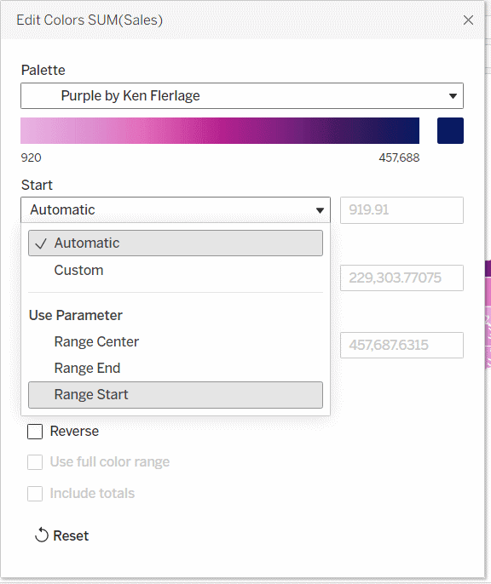Click the 457,687.6315 end value field
This screenshot has width=491, height=584.
click(x=401, y=346)
